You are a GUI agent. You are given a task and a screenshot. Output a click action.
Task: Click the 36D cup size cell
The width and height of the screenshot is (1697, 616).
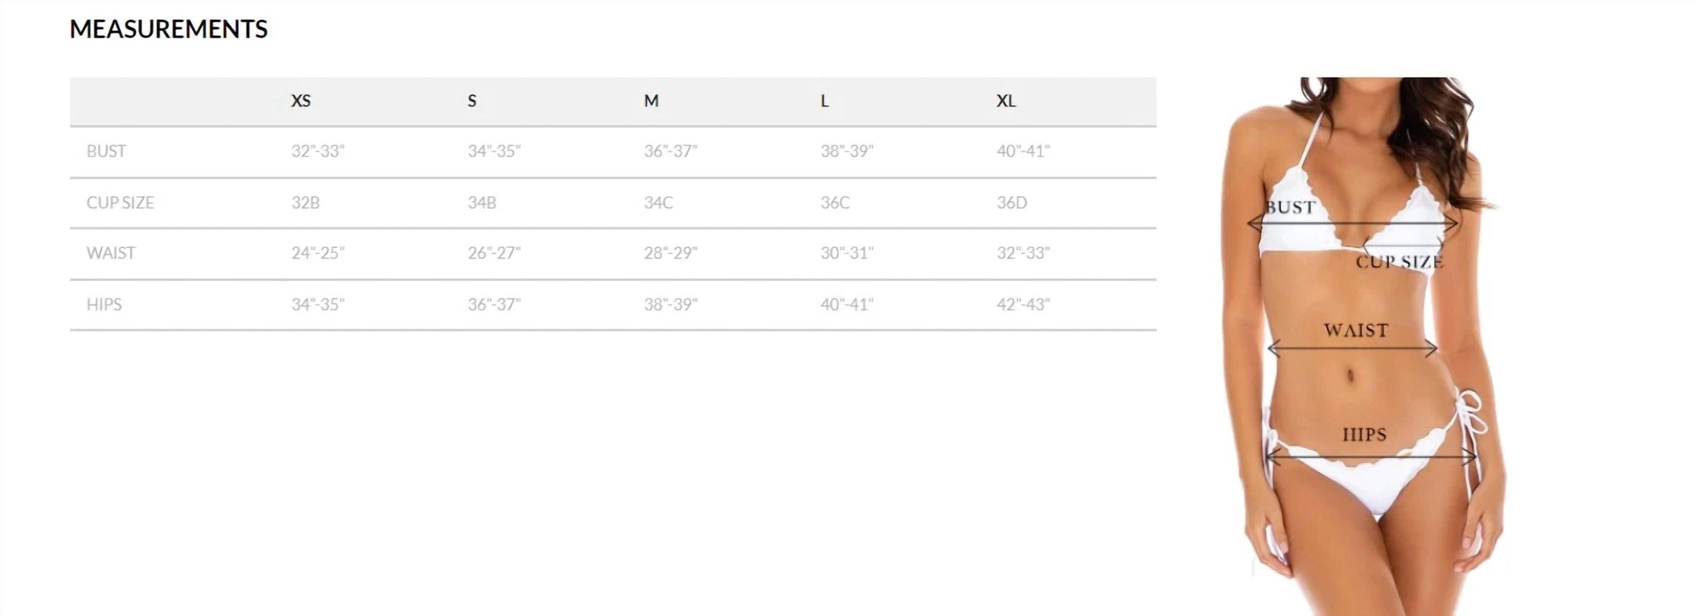1012,203
